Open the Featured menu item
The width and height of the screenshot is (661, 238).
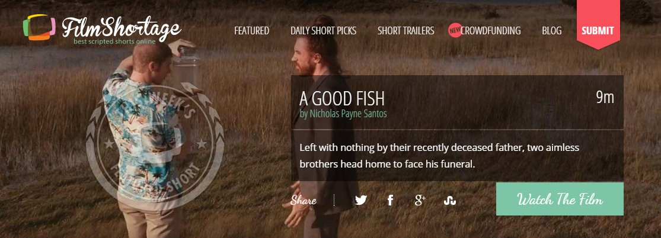tap(252, 31)
